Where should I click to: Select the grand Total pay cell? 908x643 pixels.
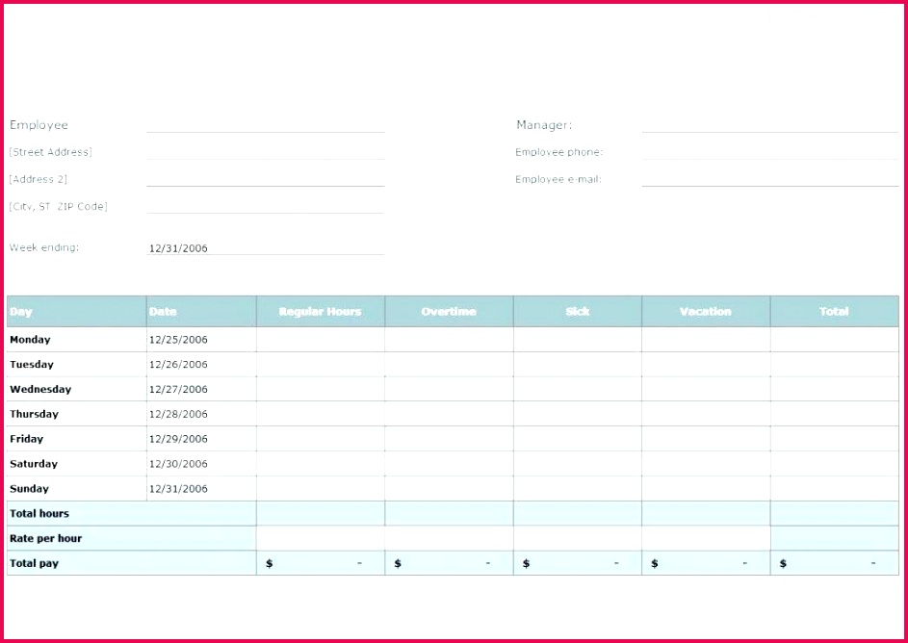(835, 564)
